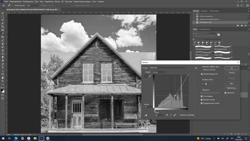The height and width of the screenshot is (141, 250).
Task: Select the Brush tool
Action: tap(3, 40)
